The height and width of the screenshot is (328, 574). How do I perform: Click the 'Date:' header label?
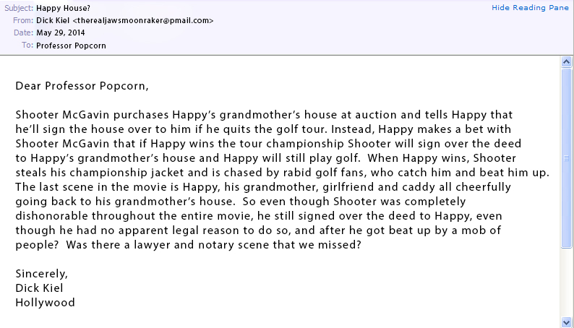pyautogui.click(x=22, y=33)
